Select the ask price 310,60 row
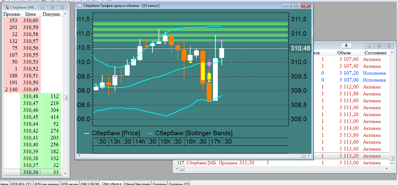This screenshot has width=398, height=185. (32, 20)
